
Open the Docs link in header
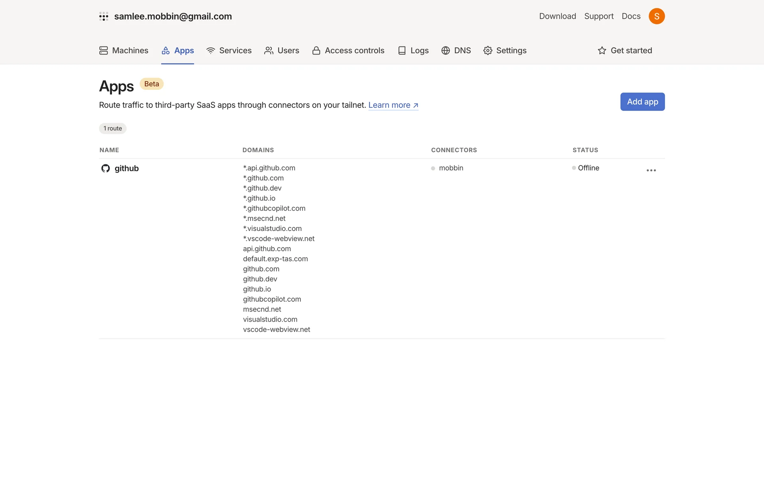click(x=631, y=16)
